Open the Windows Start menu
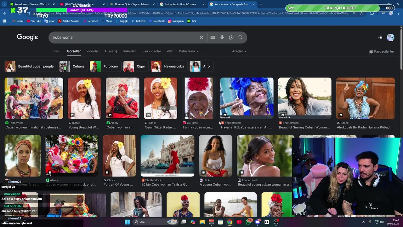Image resolution: width=403 pixels, height=227 pixels. click(127, 222)
